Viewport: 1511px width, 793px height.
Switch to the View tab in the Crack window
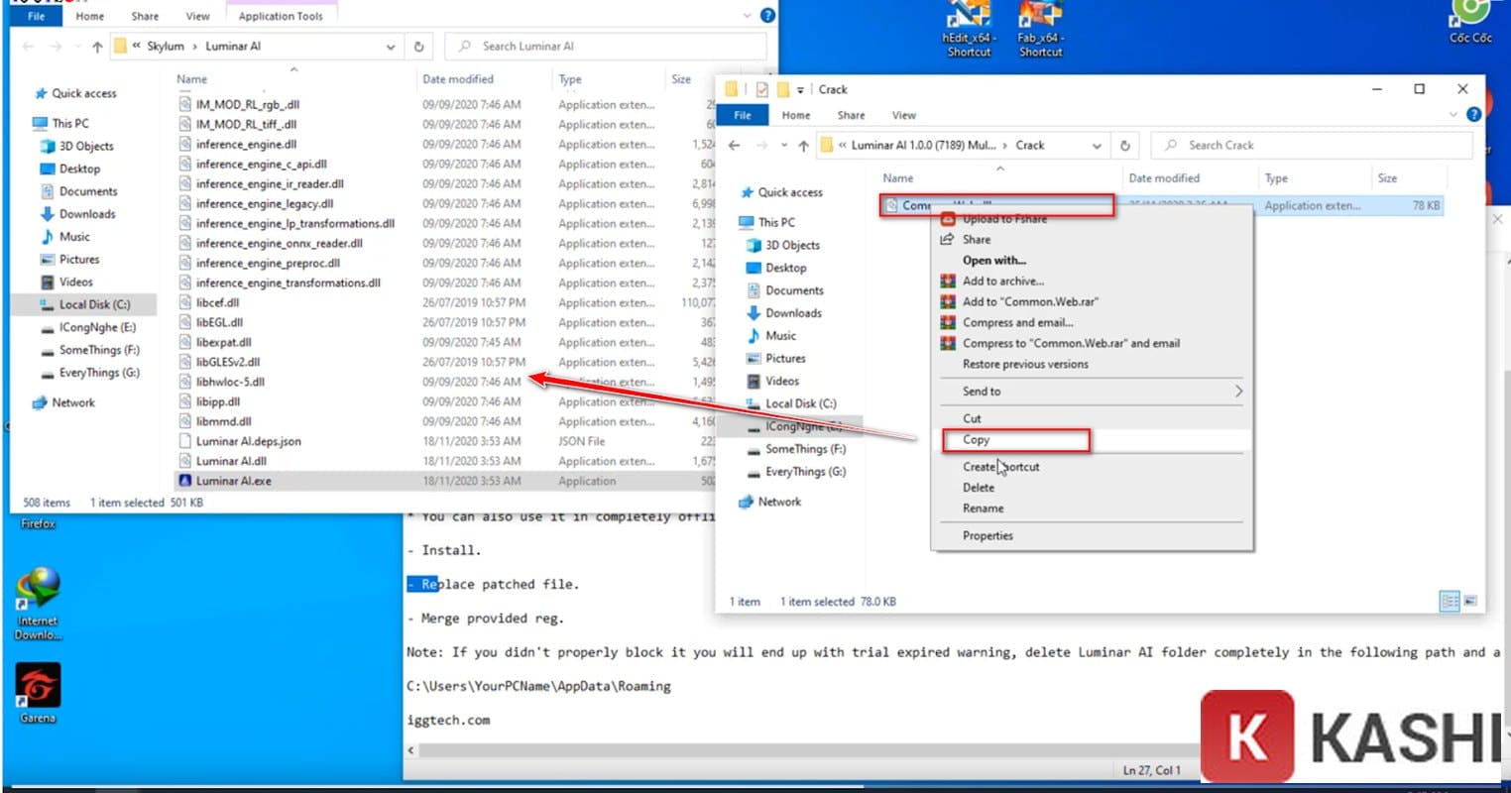coord(903,115)
